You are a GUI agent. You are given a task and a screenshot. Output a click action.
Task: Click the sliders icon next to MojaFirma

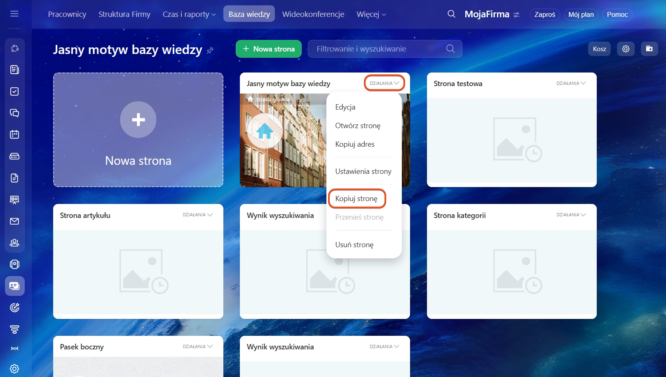click(x=516, y=15)
